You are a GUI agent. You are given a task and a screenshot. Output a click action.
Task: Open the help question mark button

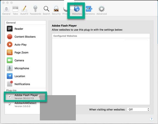coord(151,119)
